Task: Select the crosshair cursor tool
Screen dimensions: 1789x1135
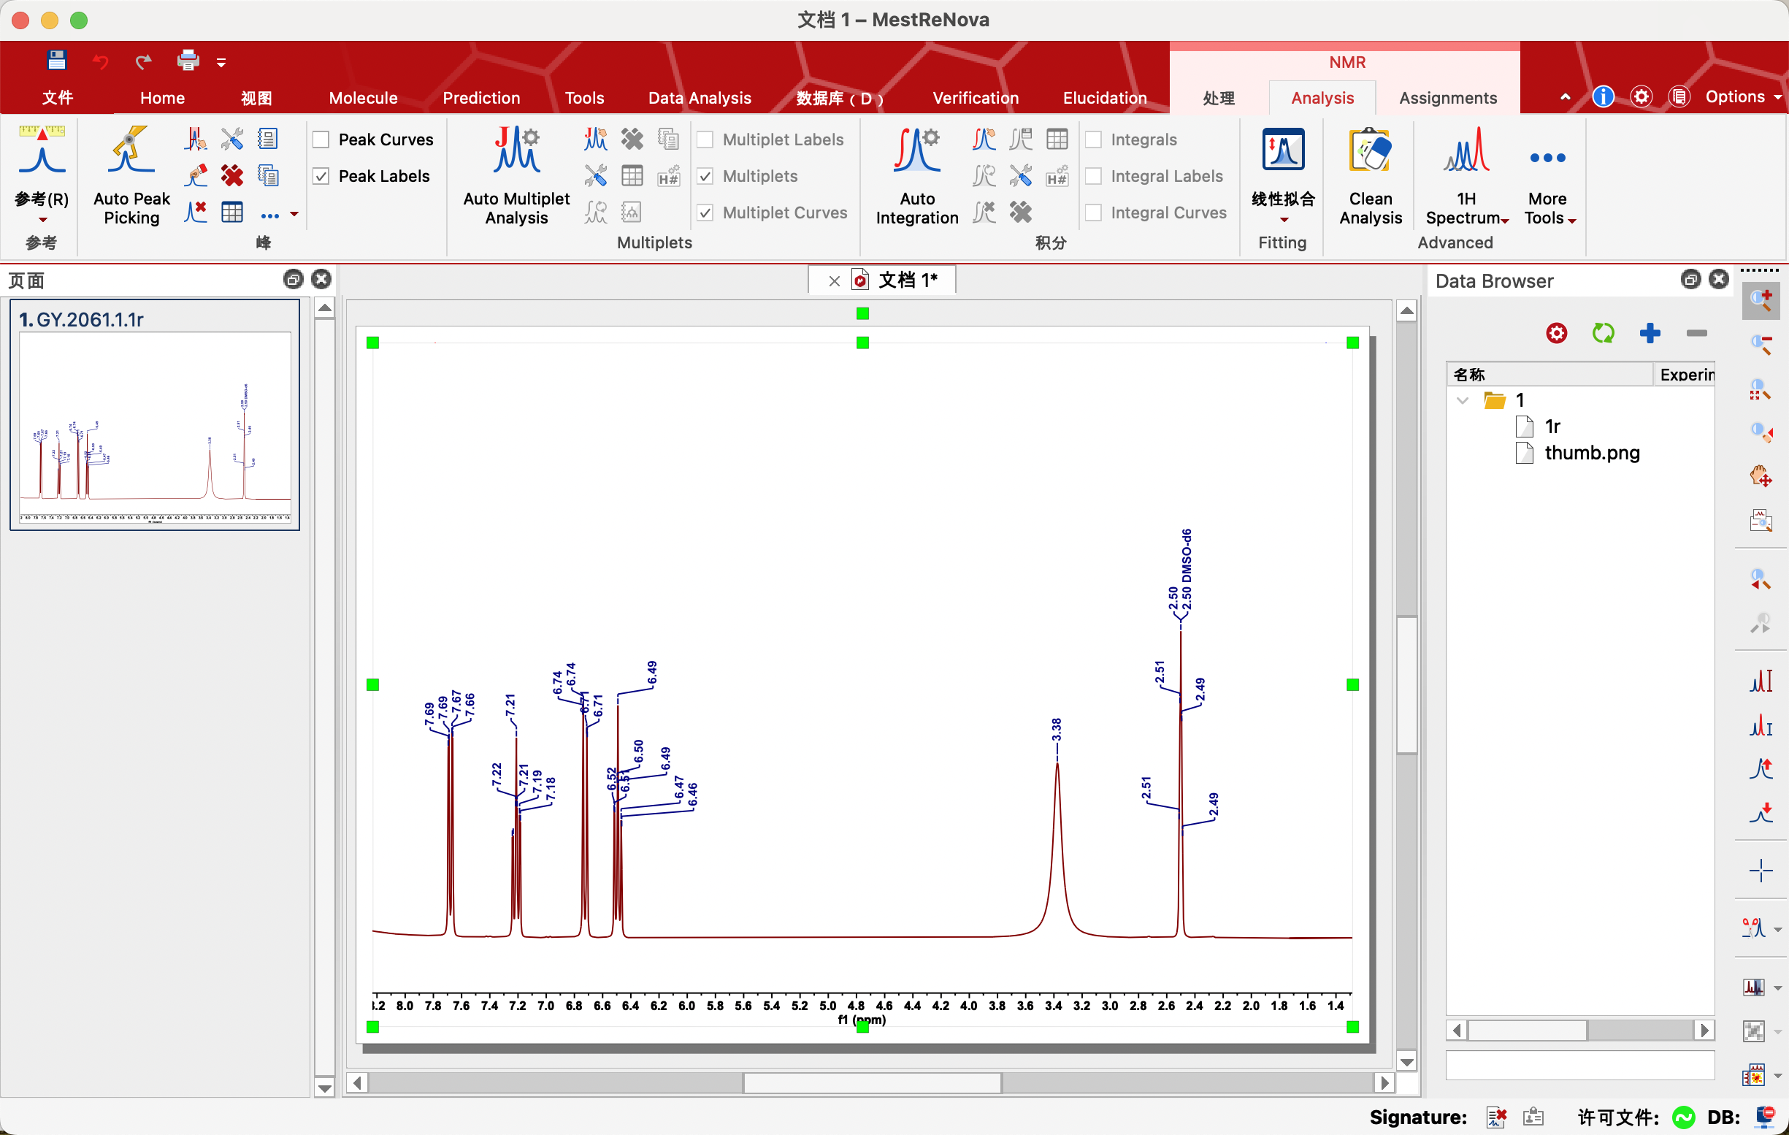Action: point(1760,871)
